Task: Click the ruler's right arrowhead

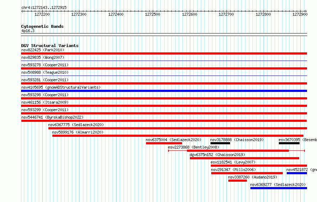Action: click(306, 11)
